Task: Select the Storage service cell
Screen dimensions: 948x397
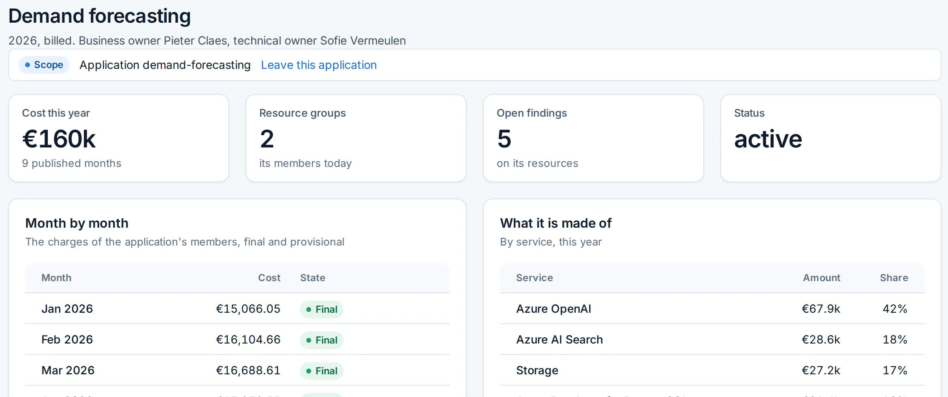Action: click(x=537, y=370)
